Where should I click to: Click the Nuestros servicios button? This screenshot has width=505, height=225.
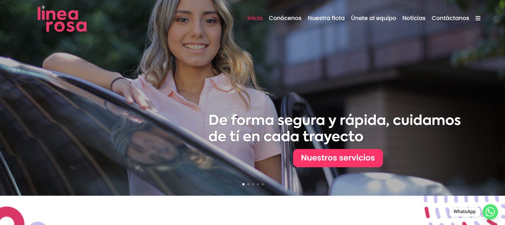tap(338, 158)
